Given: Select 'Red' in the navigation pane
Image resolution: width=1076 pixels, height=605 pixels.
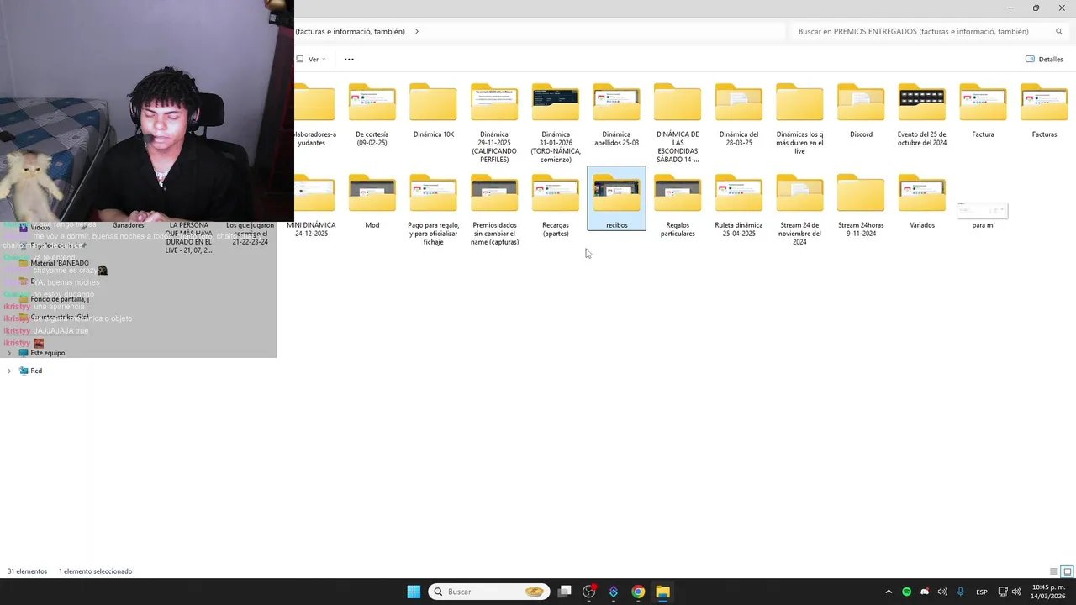Looking at the screenshot, I should pos(36,371).
